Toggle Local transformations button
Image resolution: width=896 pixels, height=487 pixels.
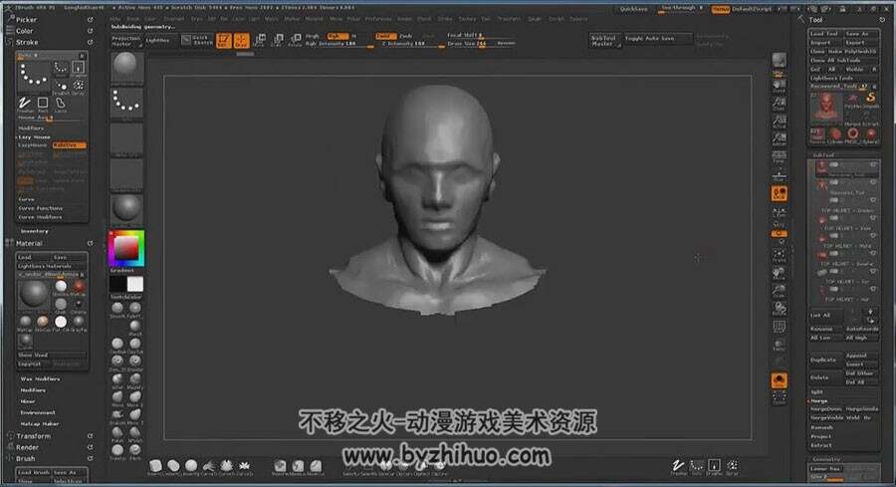779,194
